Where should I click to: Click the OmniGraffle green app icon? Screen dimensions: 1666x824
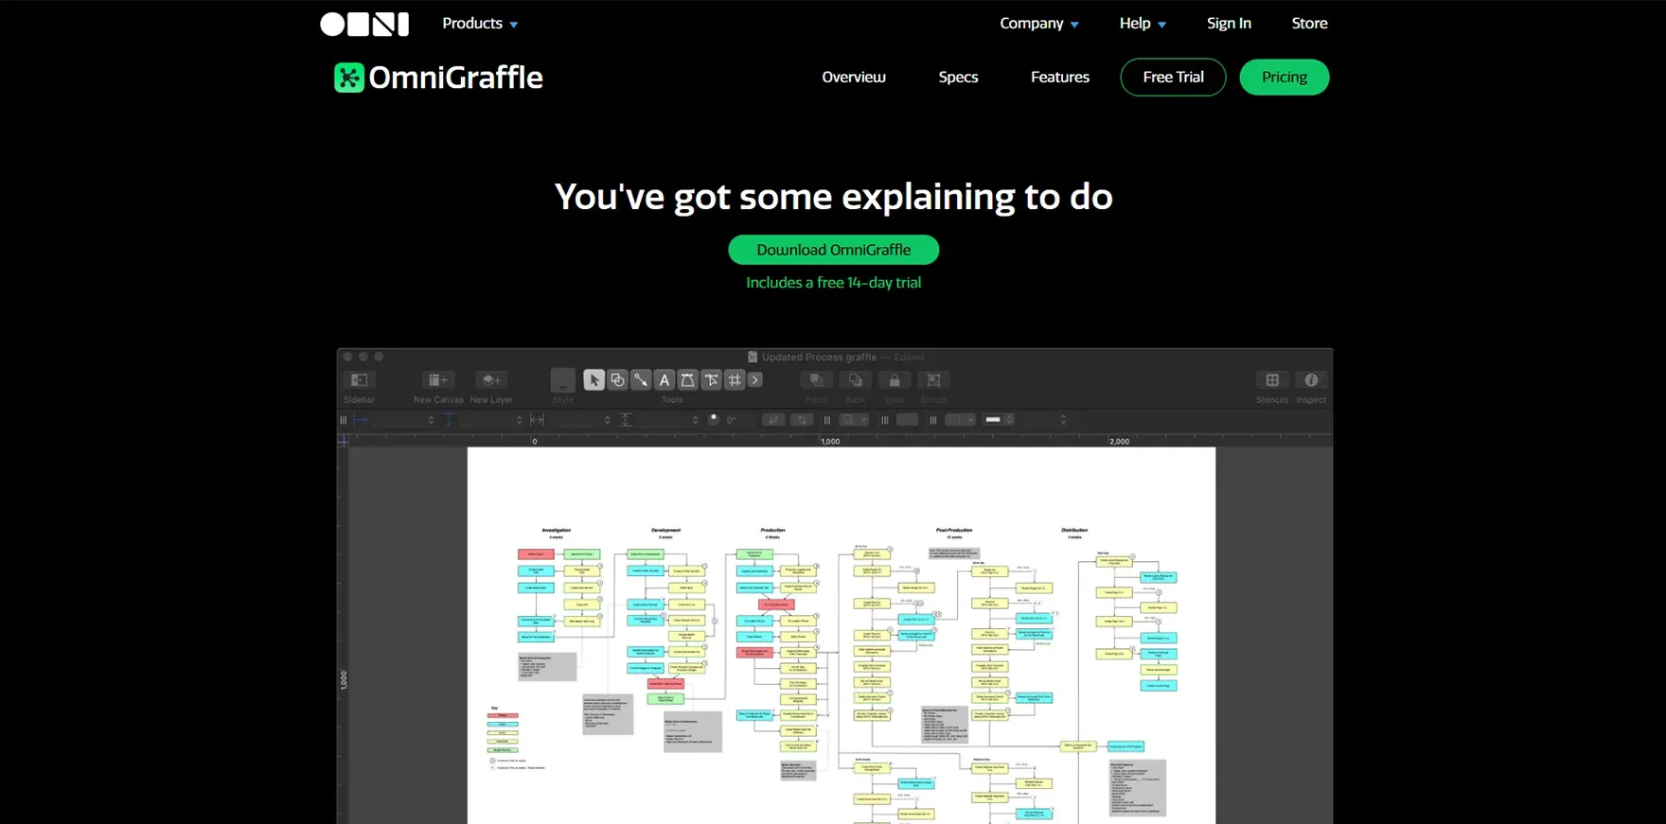pyautogui.click(x=349, y=78)
